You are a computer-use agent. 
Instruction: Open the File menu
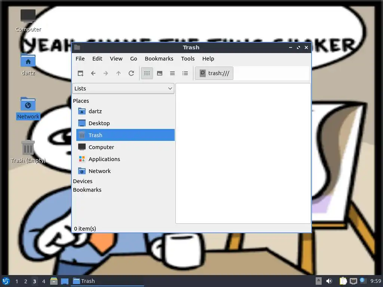tap(80, 59)
